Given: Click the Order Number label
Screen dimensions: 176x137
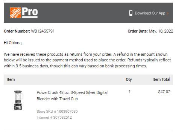Looking at the screenshot, I should point(17,31).
